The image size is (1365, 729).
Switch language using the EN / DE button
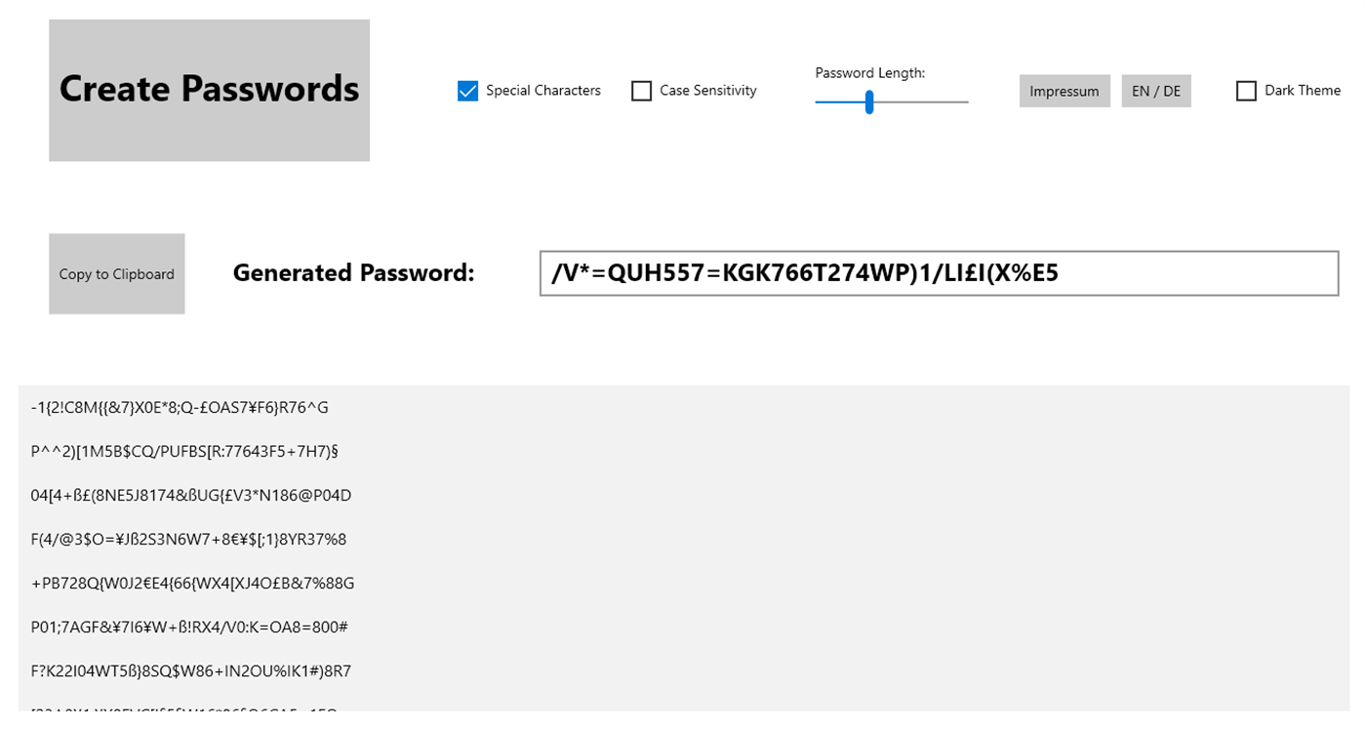(1155, 91)
